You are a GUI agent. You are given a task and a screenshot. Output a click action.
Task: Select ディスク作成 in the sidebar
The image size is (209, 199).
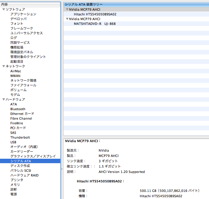[20, 166]
